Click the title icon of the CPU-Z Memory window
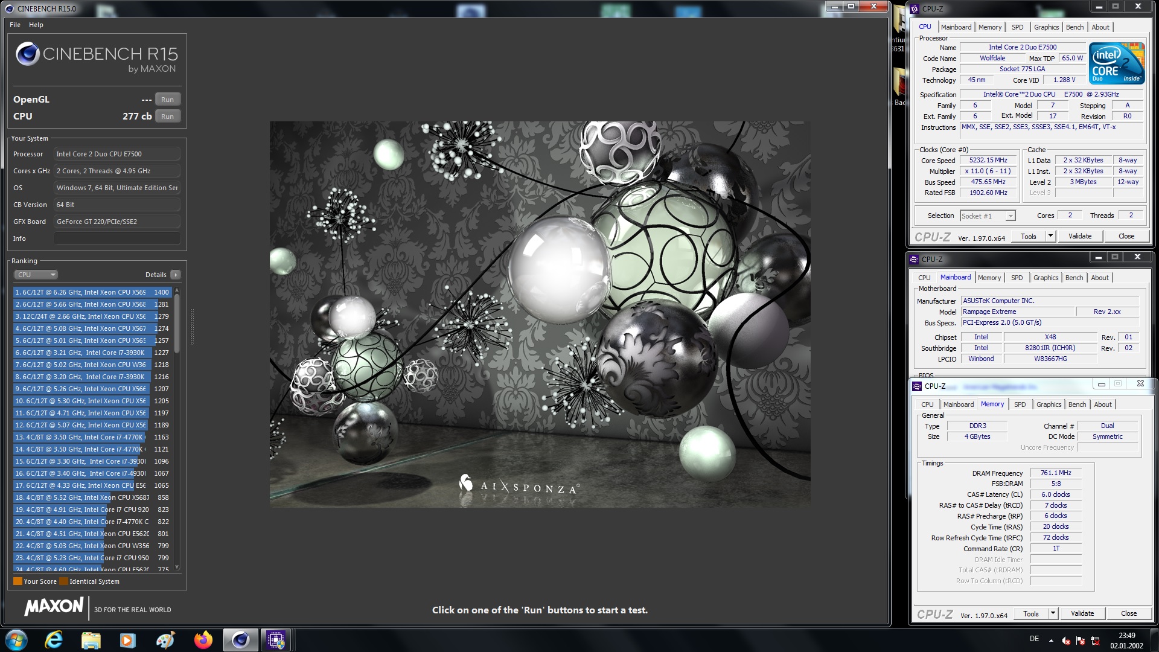Viewport: 1159px width, 652px height. [917, 386]
